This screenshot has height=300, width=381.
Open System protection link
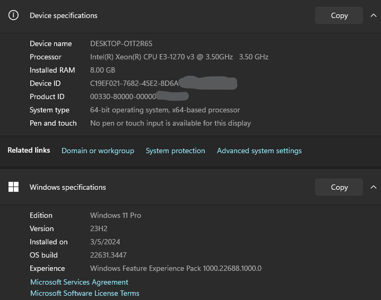coord(175,151)
